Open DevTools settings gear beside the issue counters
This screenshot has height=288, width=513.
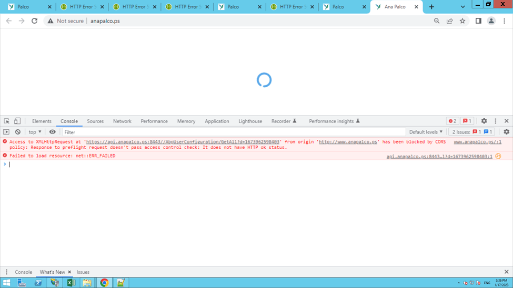484,121
